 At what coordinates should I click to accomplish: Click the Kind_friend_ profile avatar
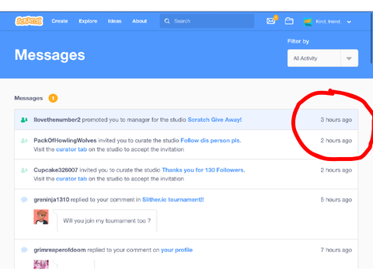point(308,22)
